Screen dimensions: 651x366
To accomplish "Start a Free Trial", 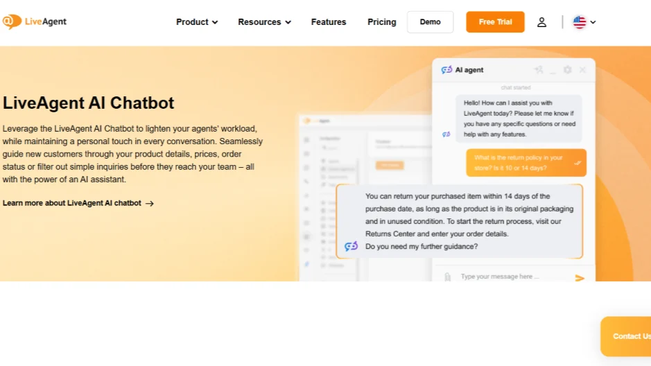I will [x=495, y=22].
